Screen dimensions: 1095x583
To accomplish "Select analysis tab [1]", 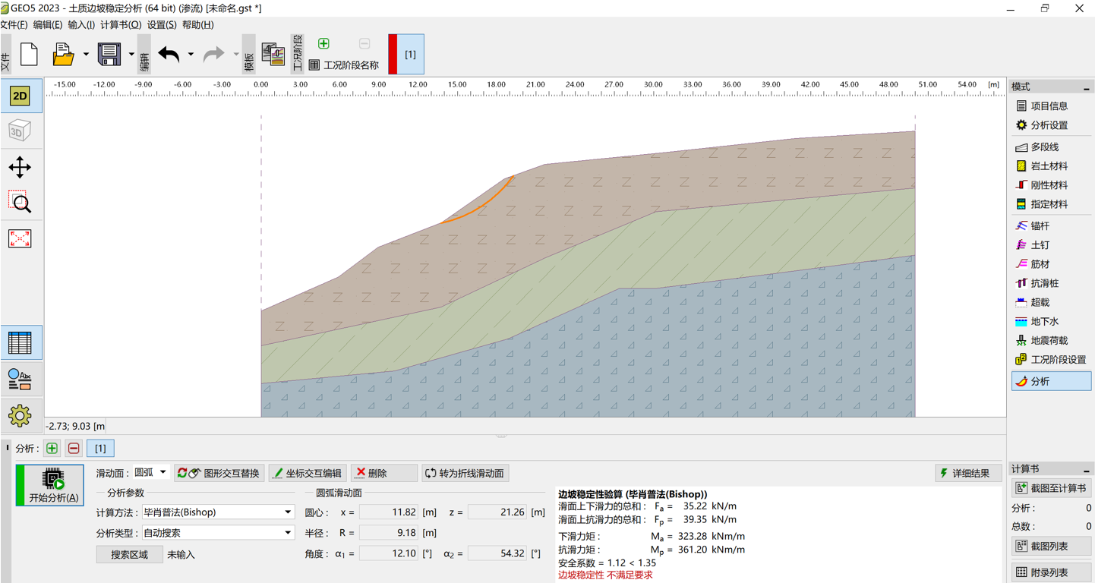I will (100, 449).
